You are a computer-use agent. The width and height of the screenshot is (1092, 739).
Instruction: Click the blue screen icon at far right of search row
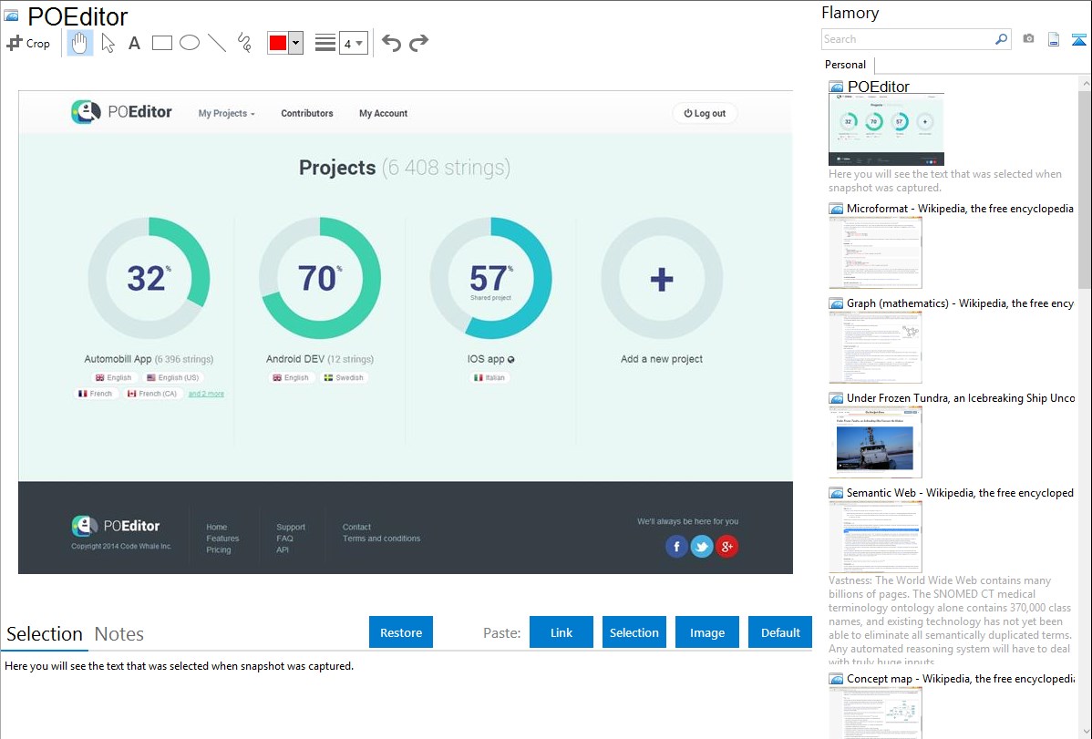(1078, 39)
